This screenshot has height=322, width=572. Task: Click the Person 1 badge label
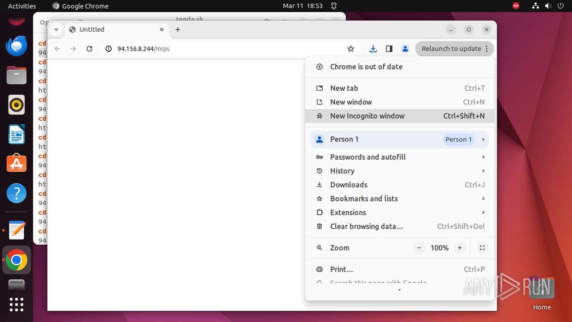(458, 140)
